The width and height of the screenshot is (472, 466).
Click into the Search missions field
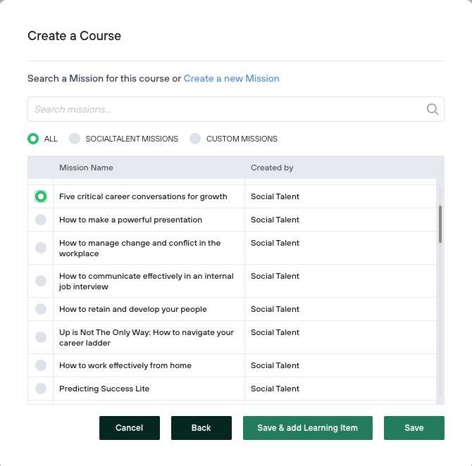[x=225, y=109]
